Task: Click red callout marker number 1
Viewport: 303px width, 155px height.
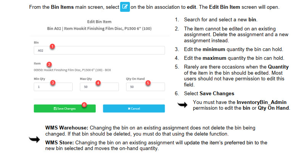Action: coord(53,46)
